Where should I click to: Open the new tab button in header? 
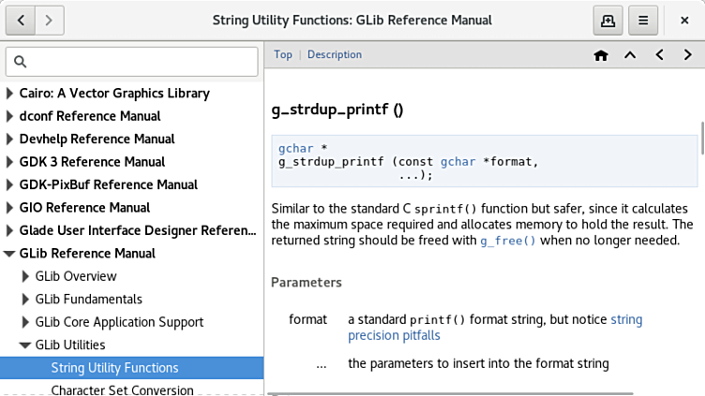pos(608,19)
